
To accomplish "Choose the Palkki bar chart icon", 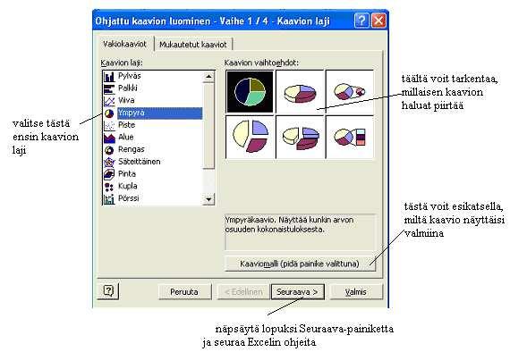I will [x=109, y=88].
